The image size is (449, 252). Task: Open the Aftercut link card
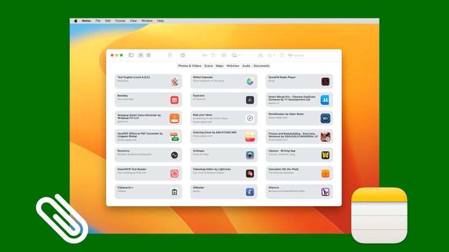(x=299, y=192)
